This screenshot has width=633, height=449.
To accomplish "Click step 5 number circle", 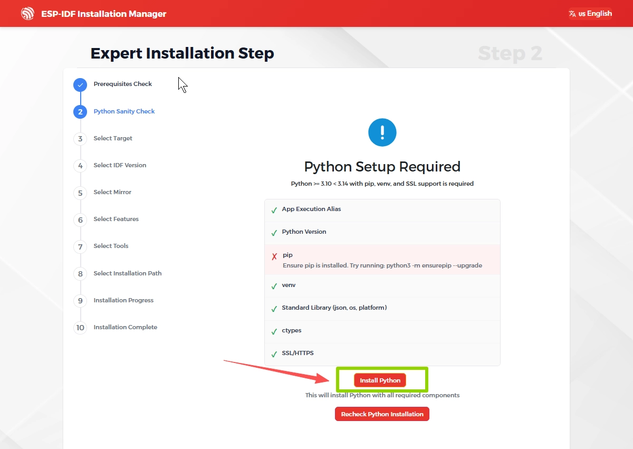I will (80, 193).
